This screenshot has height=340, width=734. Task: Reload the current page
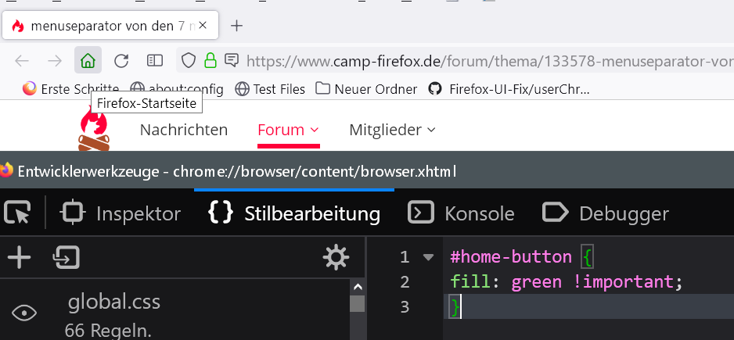coord(121,60)
